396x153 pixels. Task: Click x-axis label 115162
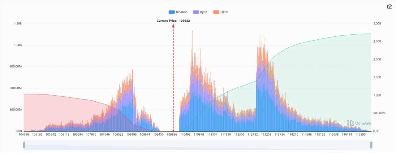(x=320, y=135)
